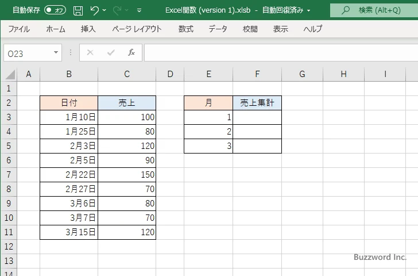Select column B header
The width and height of the screenshot is (418, 276).
pos(69,74)
